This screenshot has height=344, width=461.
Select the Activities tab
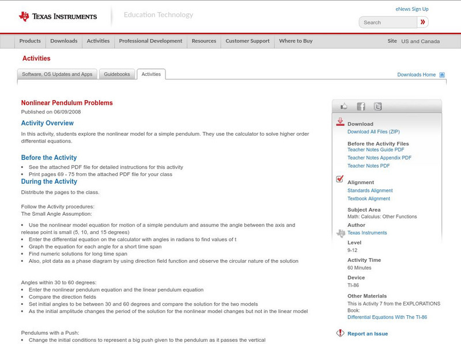(151, 74)
